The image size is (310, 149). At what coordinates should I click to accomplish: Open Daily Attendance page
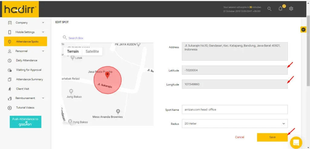click(27, 60)
